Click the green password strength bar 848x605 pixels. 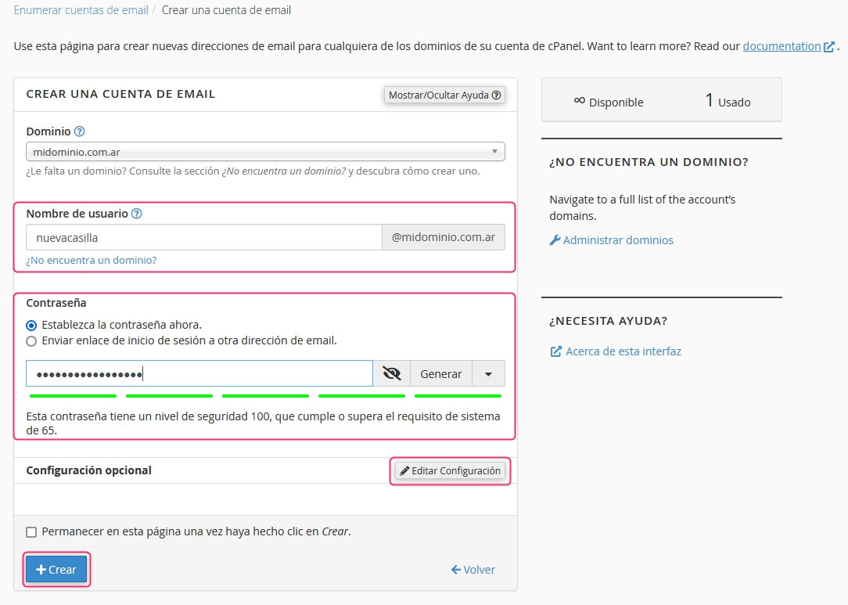(265, 396)
